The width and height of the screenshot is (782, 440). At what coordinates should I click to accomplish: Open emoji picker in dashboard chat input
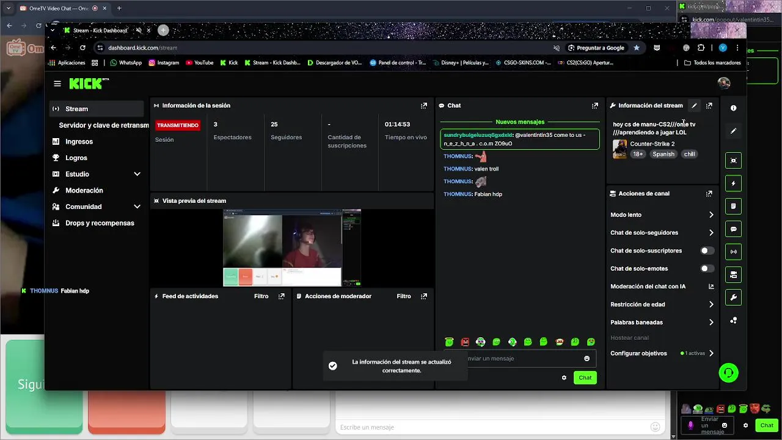[x=587, y=359]
